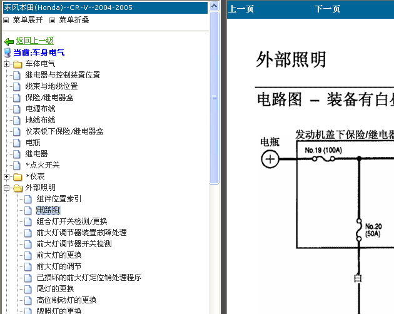
Task: Open the *点火开关 entry
Action: click(x=43, y=165)
